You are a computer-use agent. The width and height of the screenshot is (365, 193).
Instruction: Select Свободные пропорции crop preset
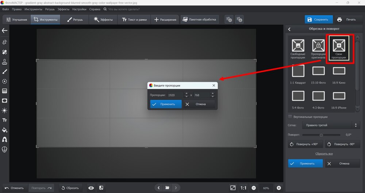(x=298, y=48)
